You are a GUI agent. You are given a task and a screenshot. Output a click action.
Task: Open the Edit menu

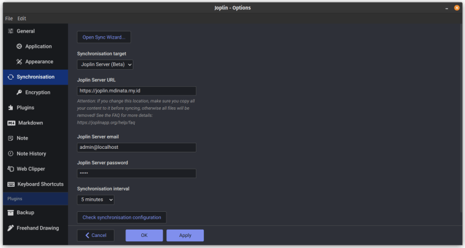(21, 18)
